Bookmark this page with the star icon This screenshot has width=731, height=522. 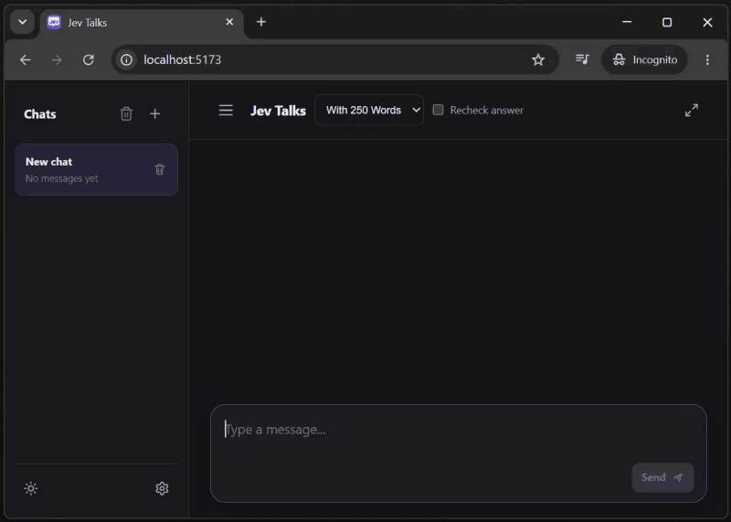click(x=538, y=59)
